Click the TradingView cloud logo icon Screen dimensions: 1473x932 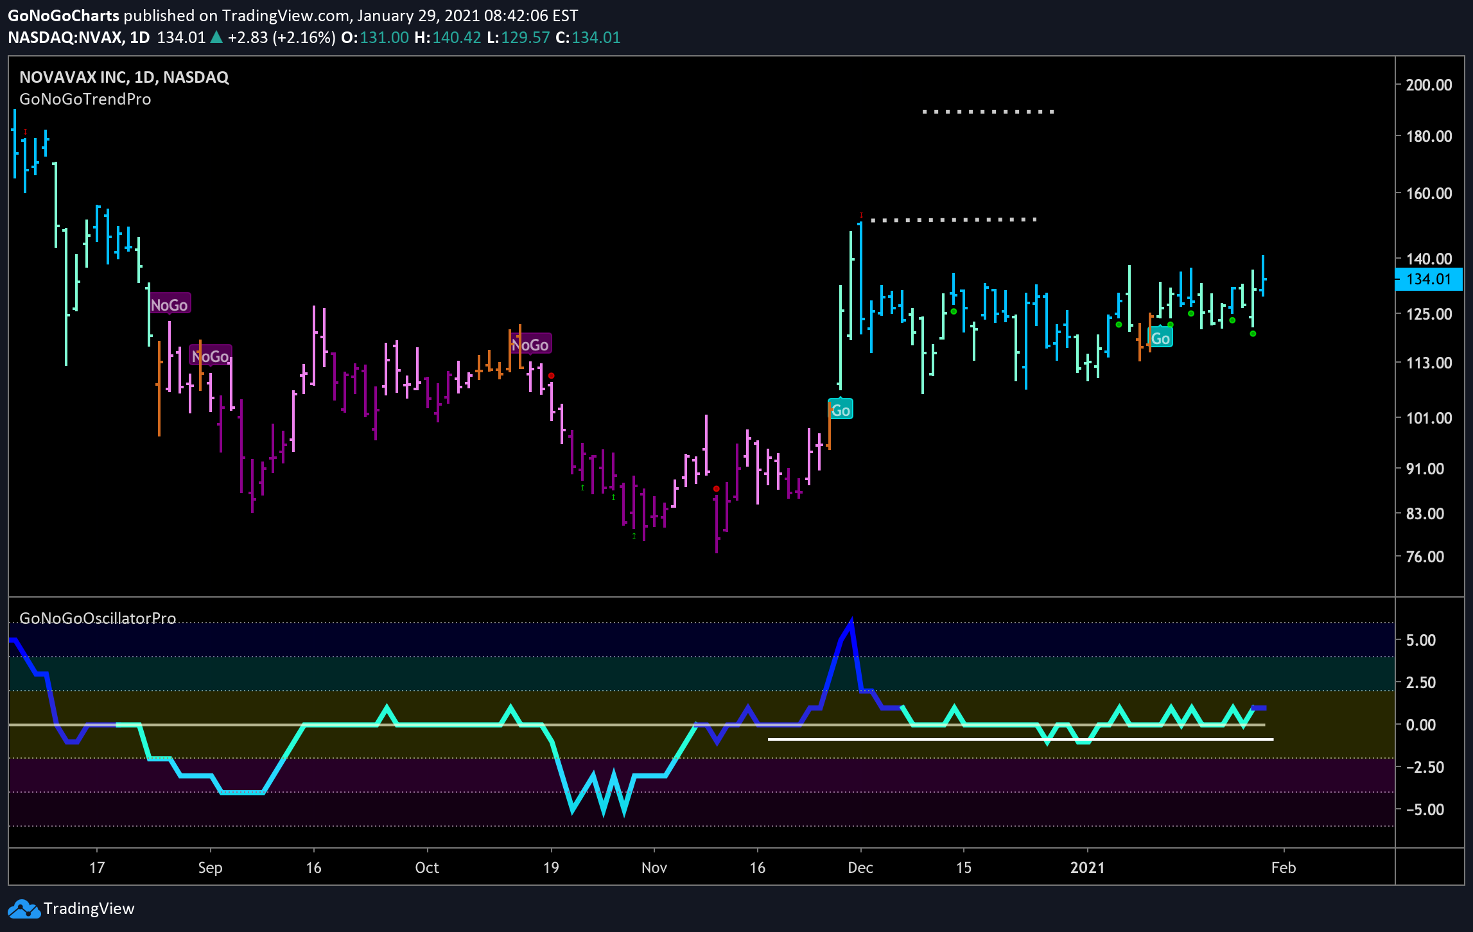tap(23, 909)
